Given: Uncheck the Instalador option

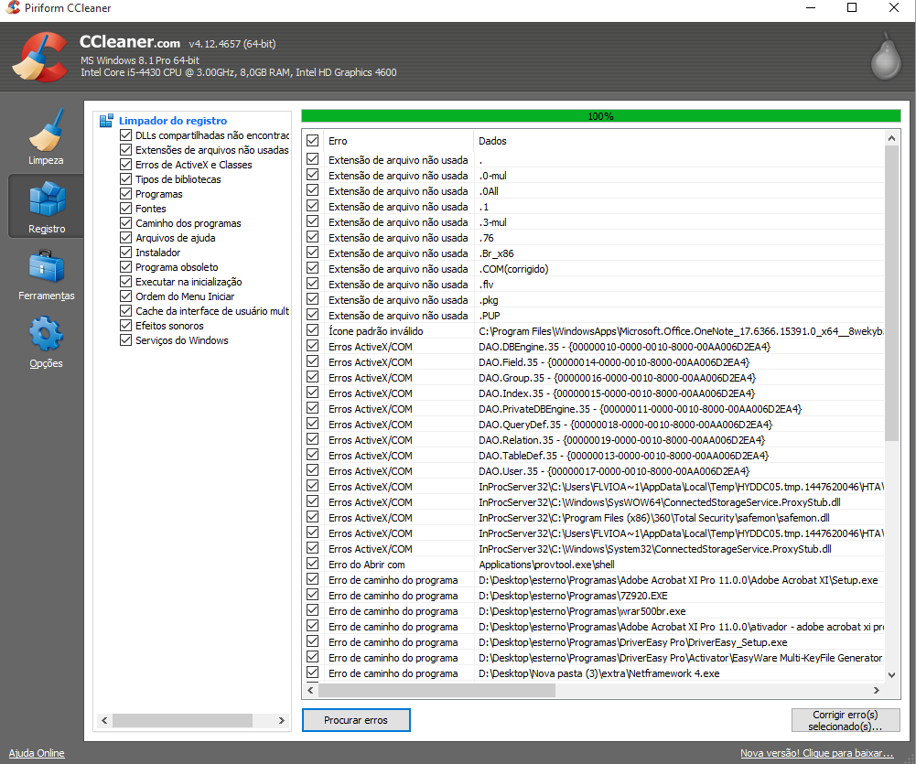Looking at the screenshot, I should coord(125,253).
